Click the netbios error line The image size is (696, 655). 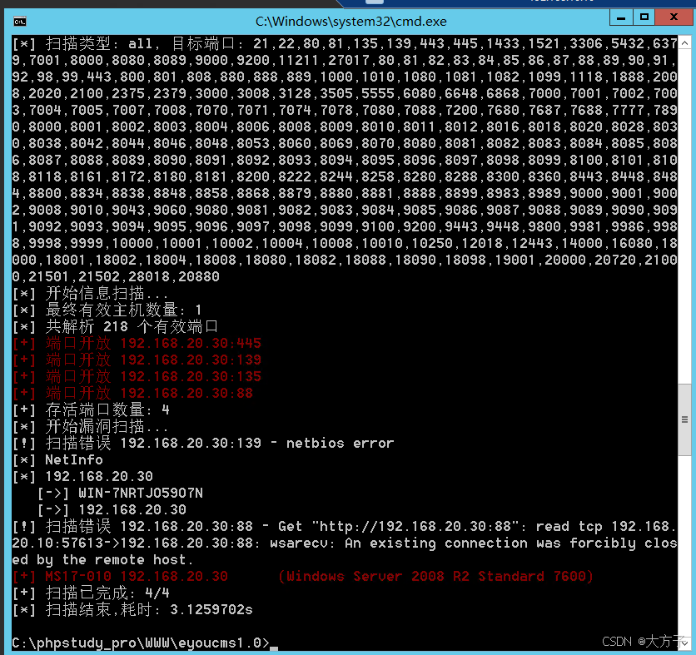[203, 443]
